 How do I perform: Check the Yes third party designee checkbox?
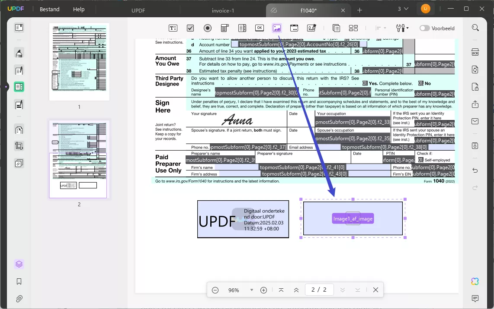click(x=365, y=83)
